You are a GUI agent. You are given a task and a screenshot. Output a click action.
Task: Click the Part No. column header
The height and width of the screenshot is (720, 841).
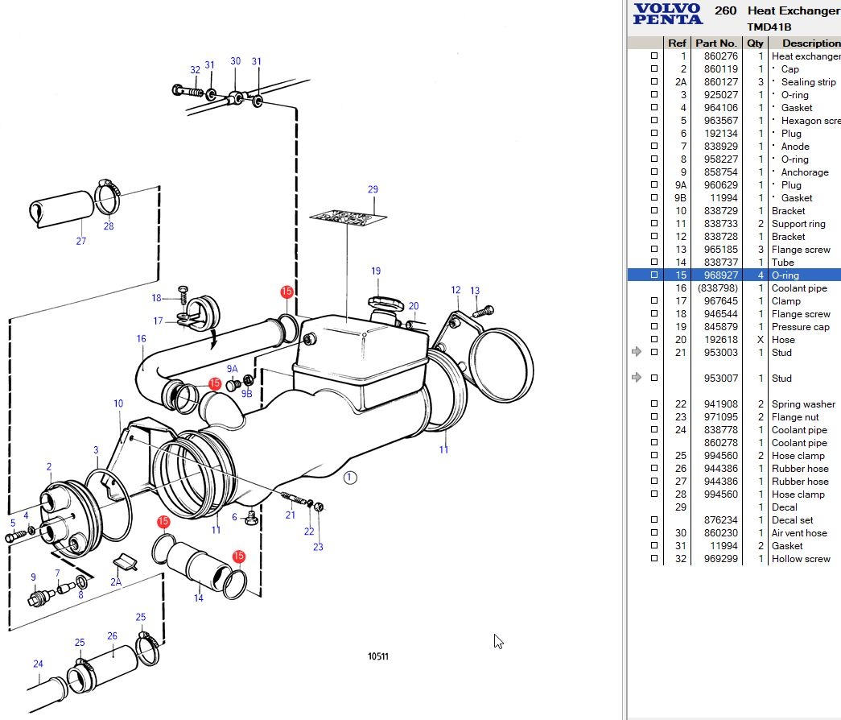point(716,43)
